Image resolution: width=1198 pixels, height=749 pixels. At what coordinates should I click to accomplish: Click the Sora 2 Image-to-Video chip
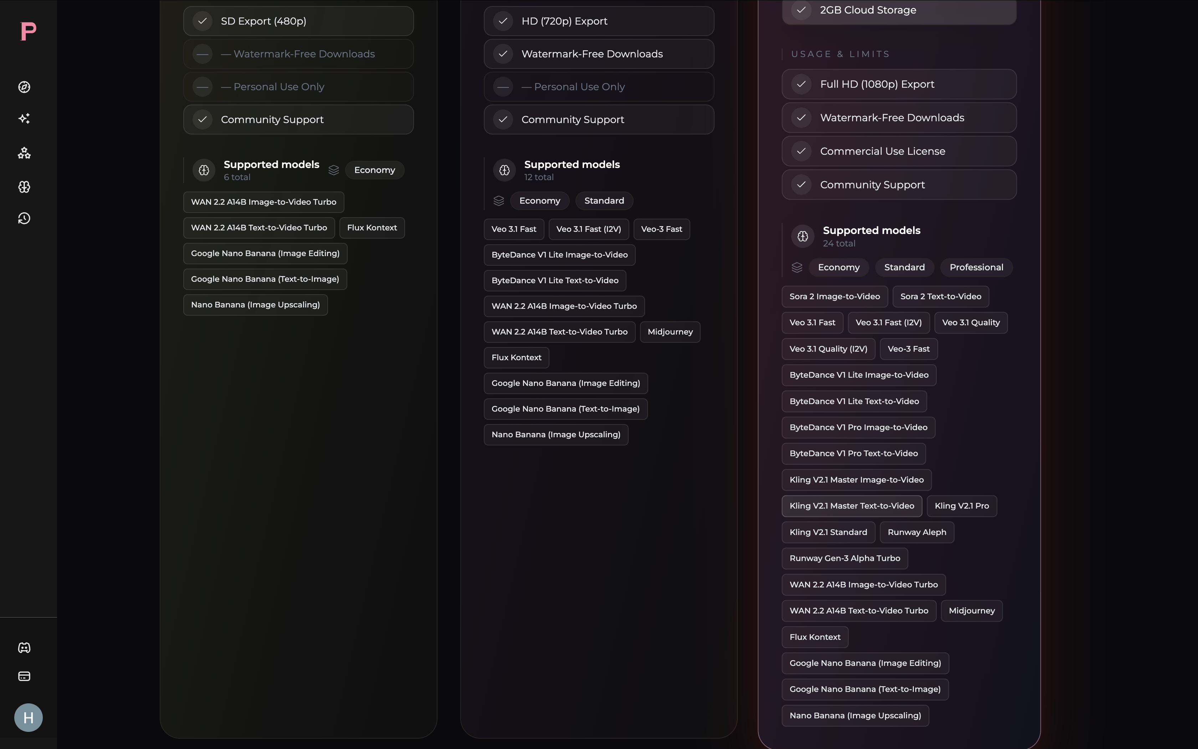tap(835, 297)
